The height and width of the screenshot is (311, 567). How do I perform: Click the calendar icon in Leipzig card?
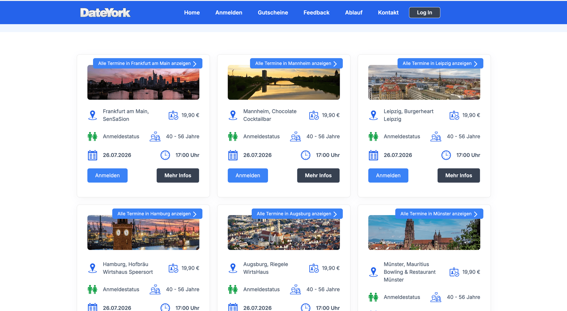coord(373,155)
